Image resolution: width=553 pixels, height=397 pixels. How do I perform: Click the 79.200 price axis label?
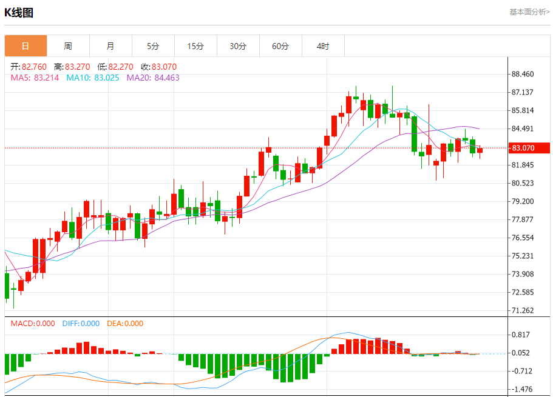[x=523, y=201]
